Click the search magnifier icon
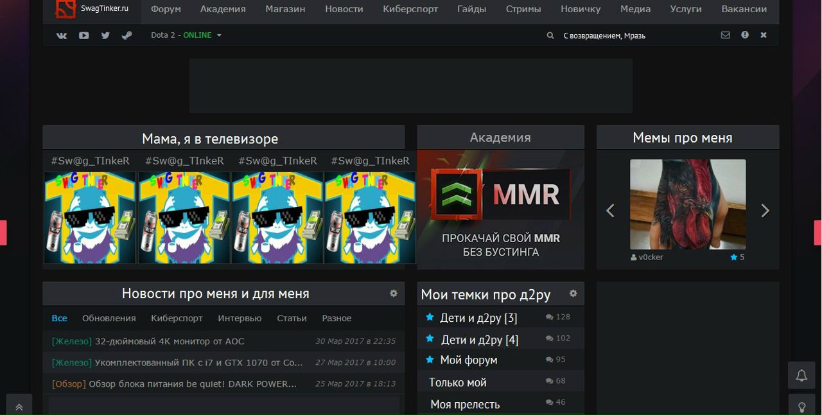The height and width of the screenshot is (415, 822). click(550, 35)
